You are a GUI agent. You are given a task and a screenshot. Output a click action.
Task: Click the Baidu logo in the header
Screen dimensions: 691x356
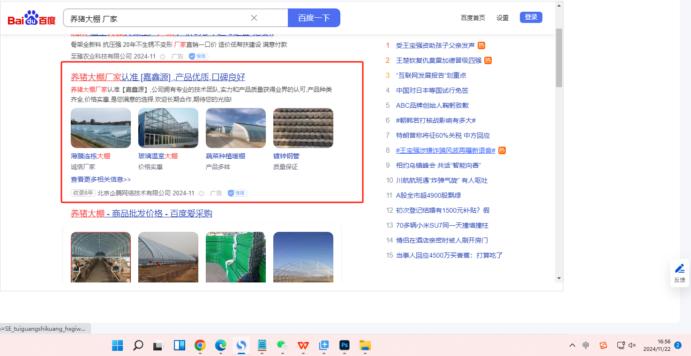[x=31, y=18]
